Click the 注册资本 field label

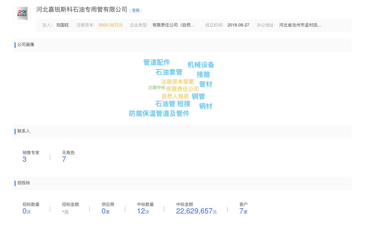point(85,25)
